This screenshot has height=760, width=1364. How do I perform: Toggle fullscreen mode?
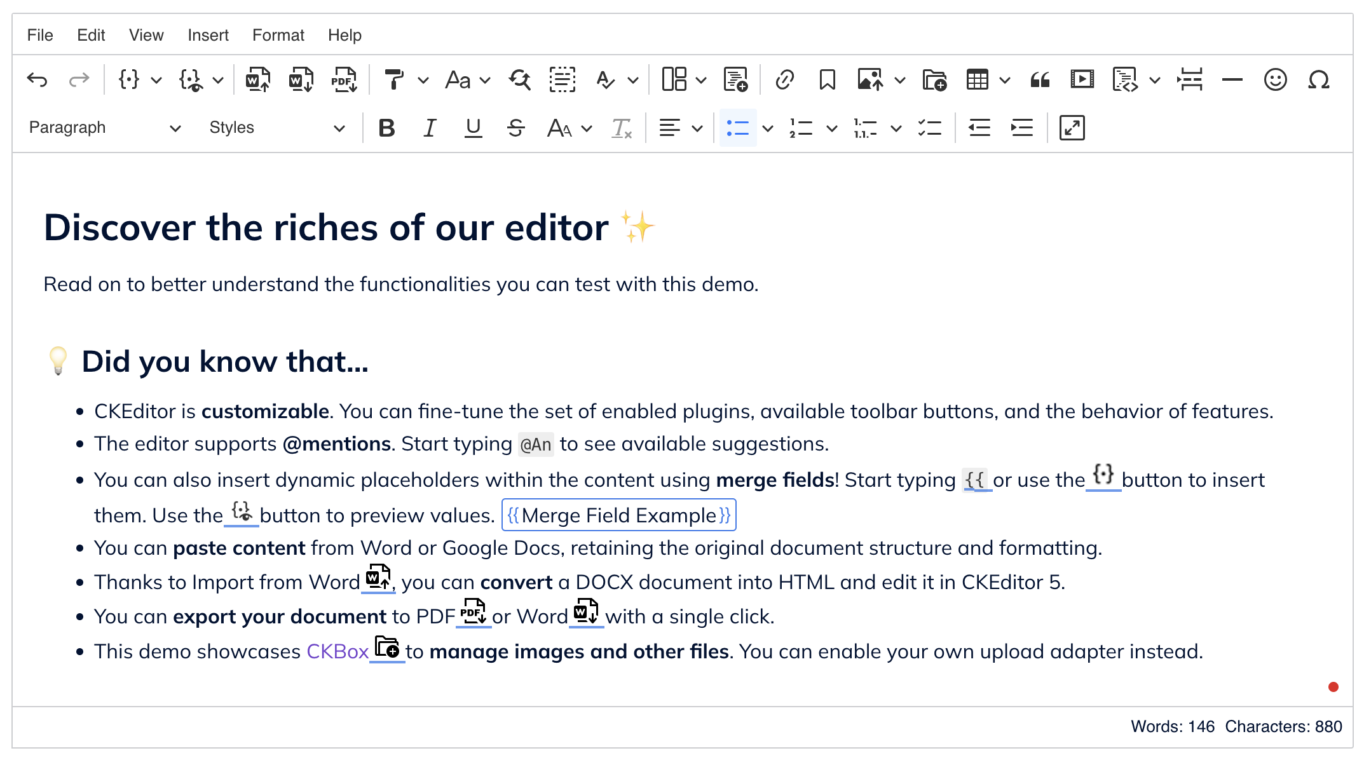pos(1072,128)
